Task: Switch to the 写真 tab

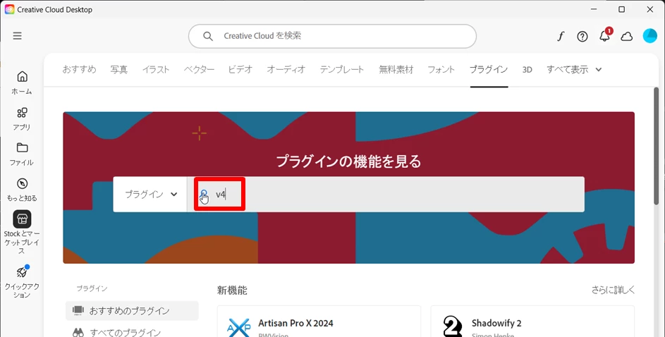Action: point(118,70)
